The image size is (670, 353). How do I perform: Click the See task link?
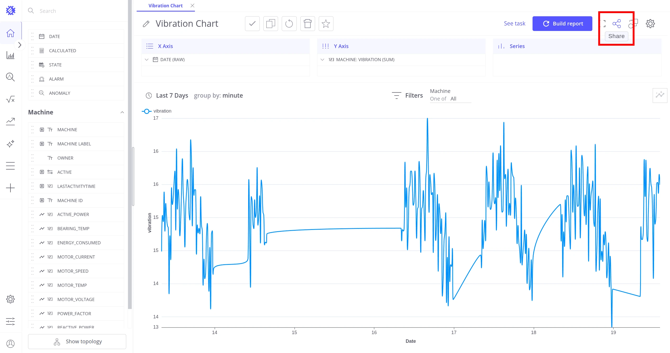(x=514, y=24)
